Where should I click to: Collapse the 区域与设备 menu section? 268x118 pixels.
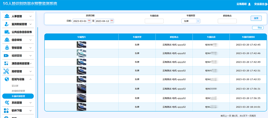(31, 79)
